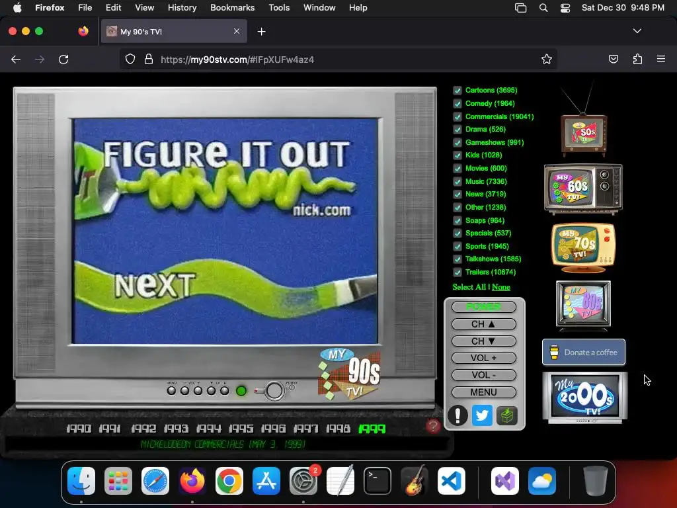Launch Google Chrome from the dock

pyautogui.click(x=229, y=481)
